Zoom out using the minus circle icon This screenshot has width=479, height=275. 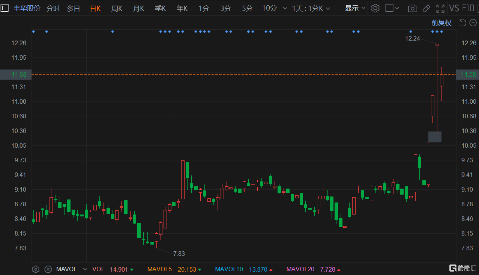click(x=473, y=23)
